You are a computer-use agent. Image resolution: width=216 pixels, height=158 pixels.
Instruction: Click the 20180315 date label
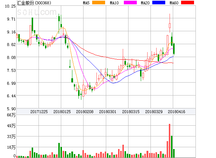pos(131,112)
